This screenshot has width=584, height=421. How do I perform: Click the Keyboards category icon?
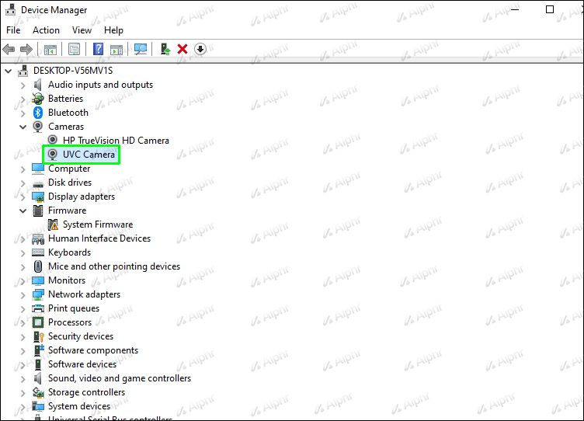[38, 252]
